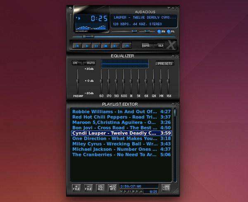This screenshot has width=248, height=202.
Task: Click playlist mini pause icon
Action: coord(129,192)
